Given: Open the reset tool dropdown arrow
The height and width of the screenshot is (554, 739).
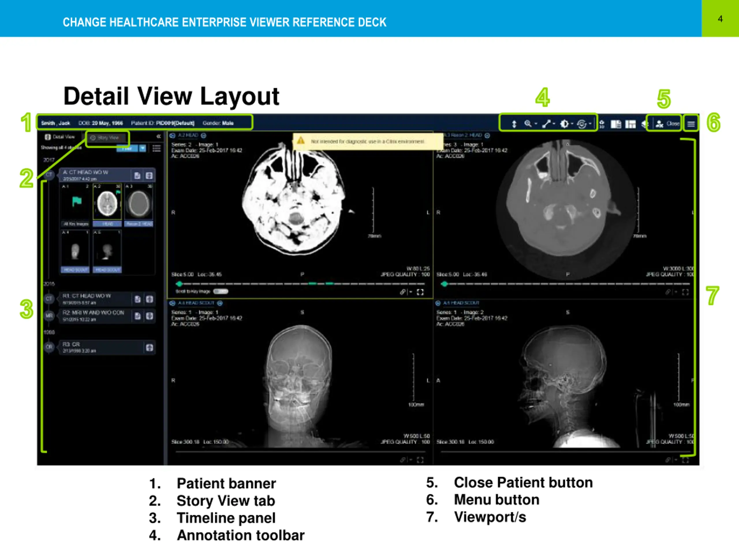Looking at the screenshot, I should (x=590, y=123).
